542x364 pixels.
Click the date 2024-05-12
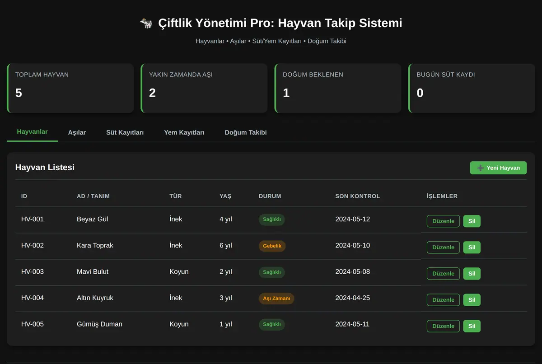[x=353, y=219]
